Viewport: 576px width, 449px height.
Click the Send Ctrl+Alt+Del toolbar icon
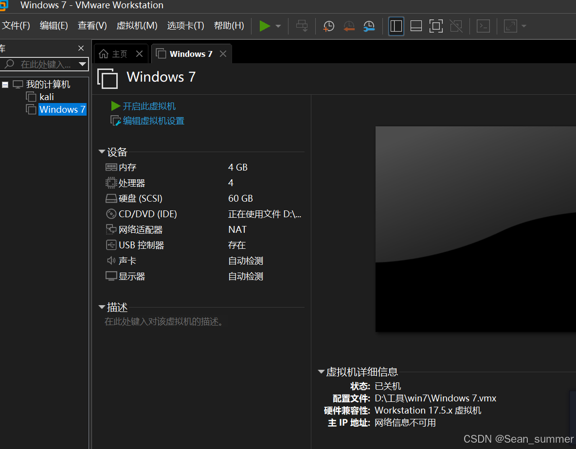tap(302, 26)
